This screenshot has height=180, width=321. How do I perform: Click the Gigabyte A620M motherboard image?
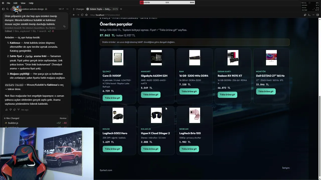(x=156, y=58)
